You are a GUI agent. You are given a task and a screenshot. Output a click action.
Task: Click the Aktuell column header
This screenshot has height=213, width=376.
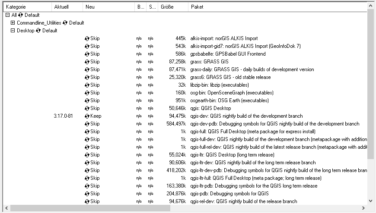click(67, 7)
